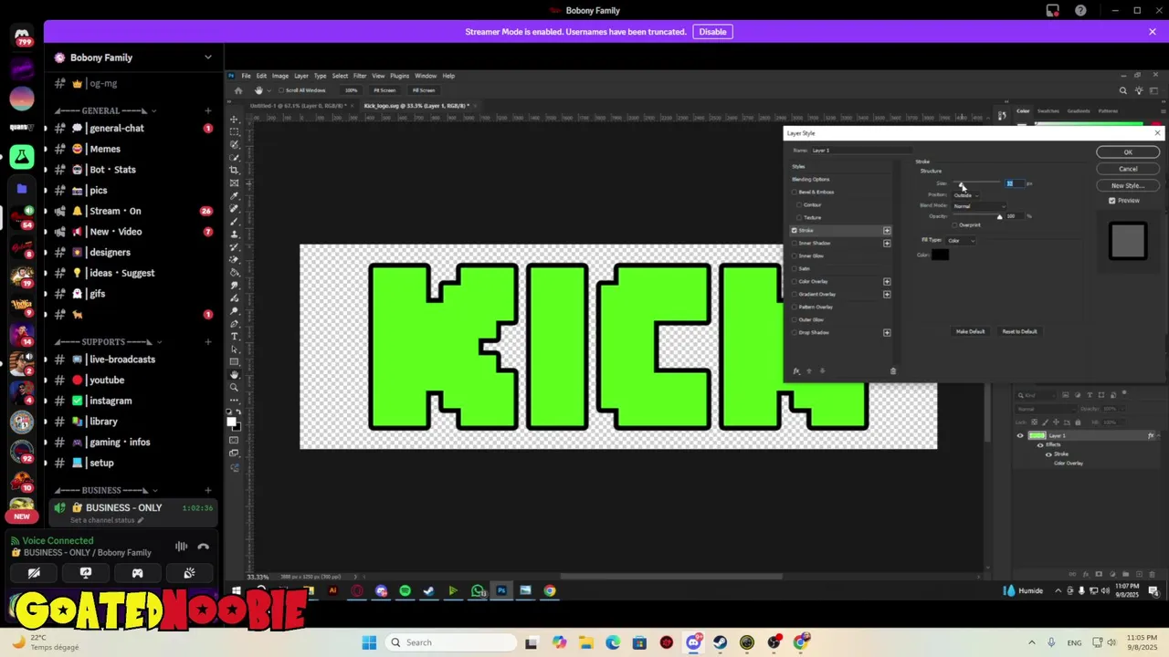The width and height of the screenshot is (1169, 657).
Task: Switch to the Swatches panel tab
Action: point(1048,110)
